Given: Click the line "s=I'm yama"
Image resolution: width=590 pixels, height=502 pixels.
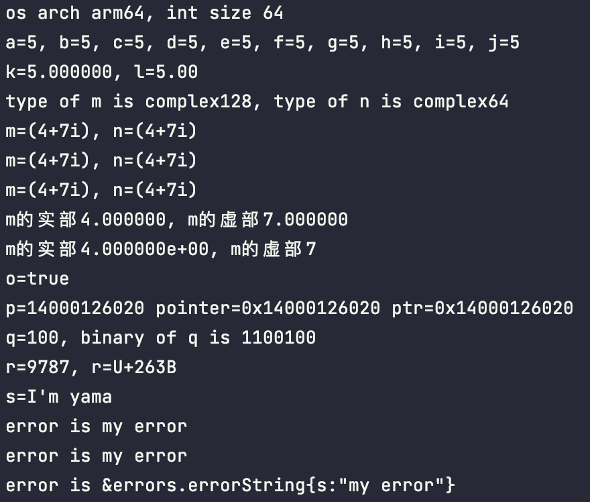Looking at the screenshot, I should point(59,397).
